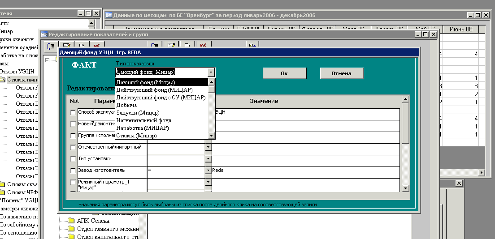Click the dropdown list scrollbar thumb
Screen dimensions: 495x239
[x=212, y=89]
